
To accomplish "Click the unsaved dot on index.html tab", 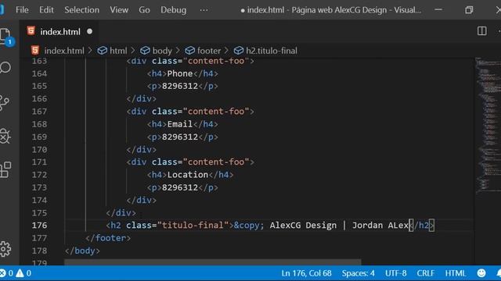I will pos(89,31).
